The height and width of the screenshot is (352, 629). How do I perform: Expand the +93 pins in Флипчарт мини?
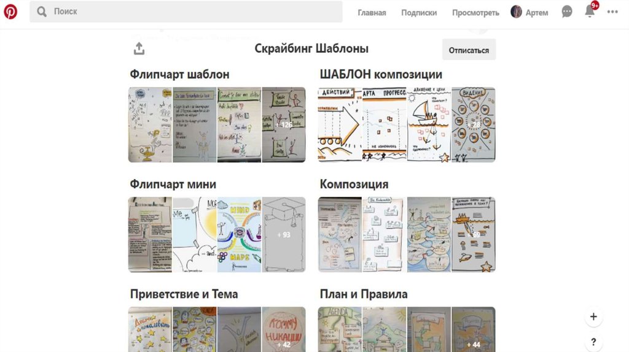284,234
